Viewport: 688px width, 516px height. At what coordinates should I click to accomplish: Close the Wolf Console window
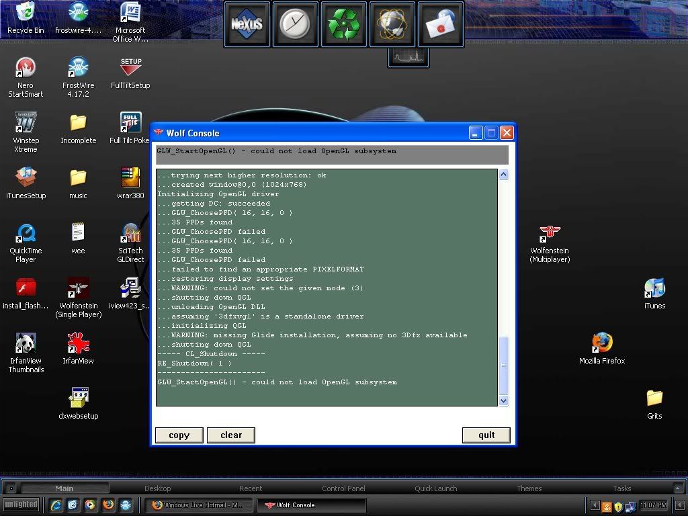(507, 133)
